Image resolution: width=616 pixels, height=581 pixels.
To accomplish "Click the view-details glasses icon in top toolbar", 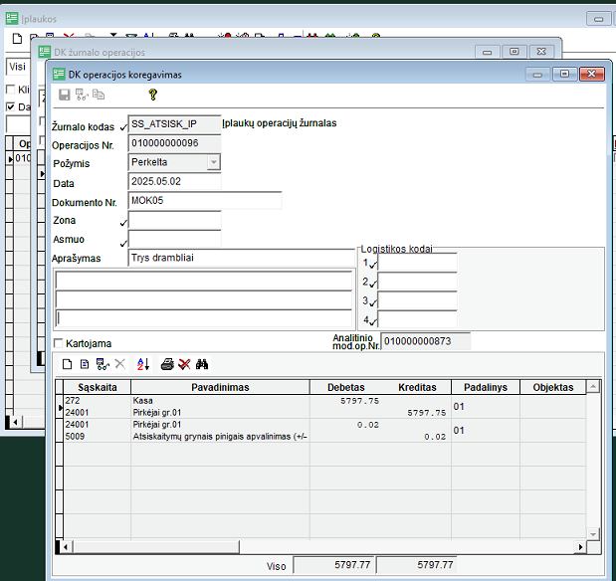I will pos(82,95).
